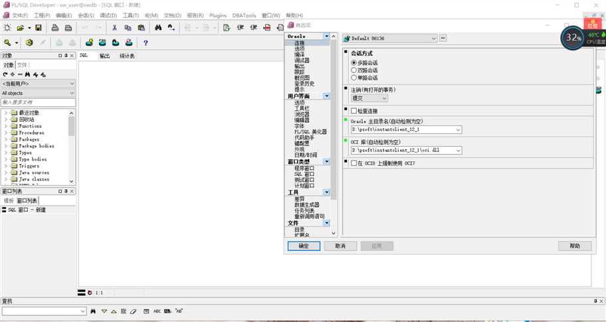Screen dimensions: 606x322
Task: Click the Paste toolbar icon
Action: pos(142,28)
